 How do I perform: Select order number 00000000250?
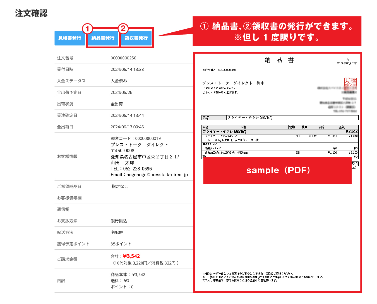[123, 58]
